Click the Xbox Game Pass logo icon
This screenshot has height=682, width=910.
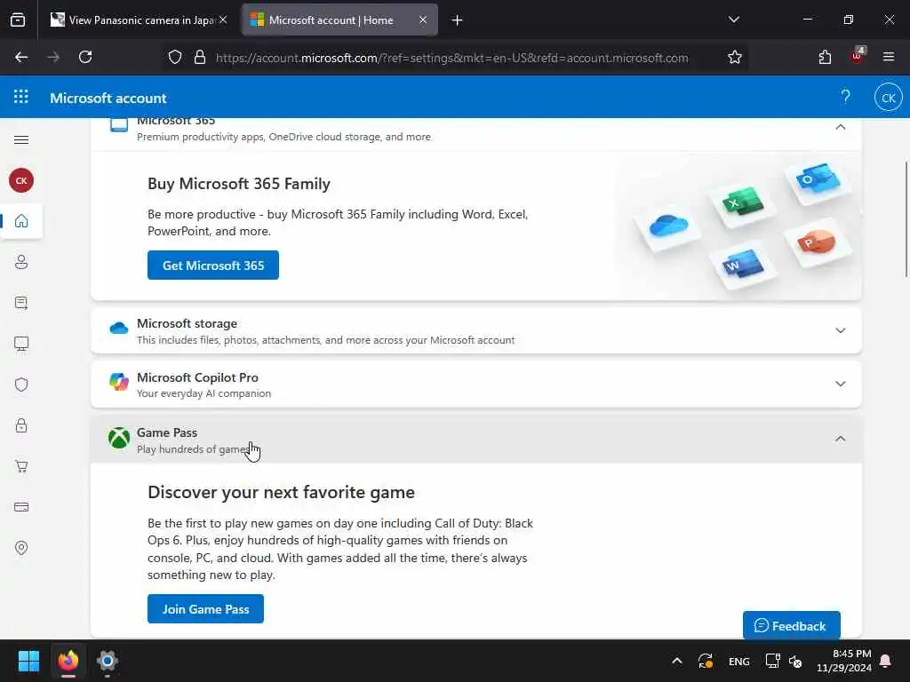tap(119, 438)
